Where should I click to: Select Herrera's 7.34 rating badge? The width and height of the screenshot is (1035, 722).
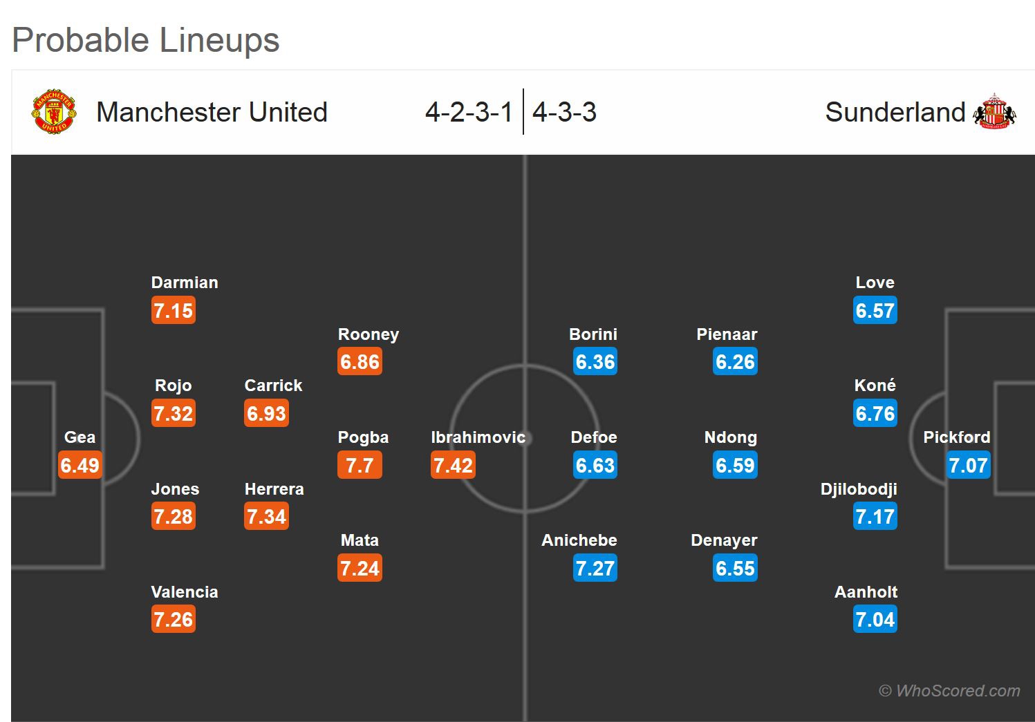[x=266, y=516]
